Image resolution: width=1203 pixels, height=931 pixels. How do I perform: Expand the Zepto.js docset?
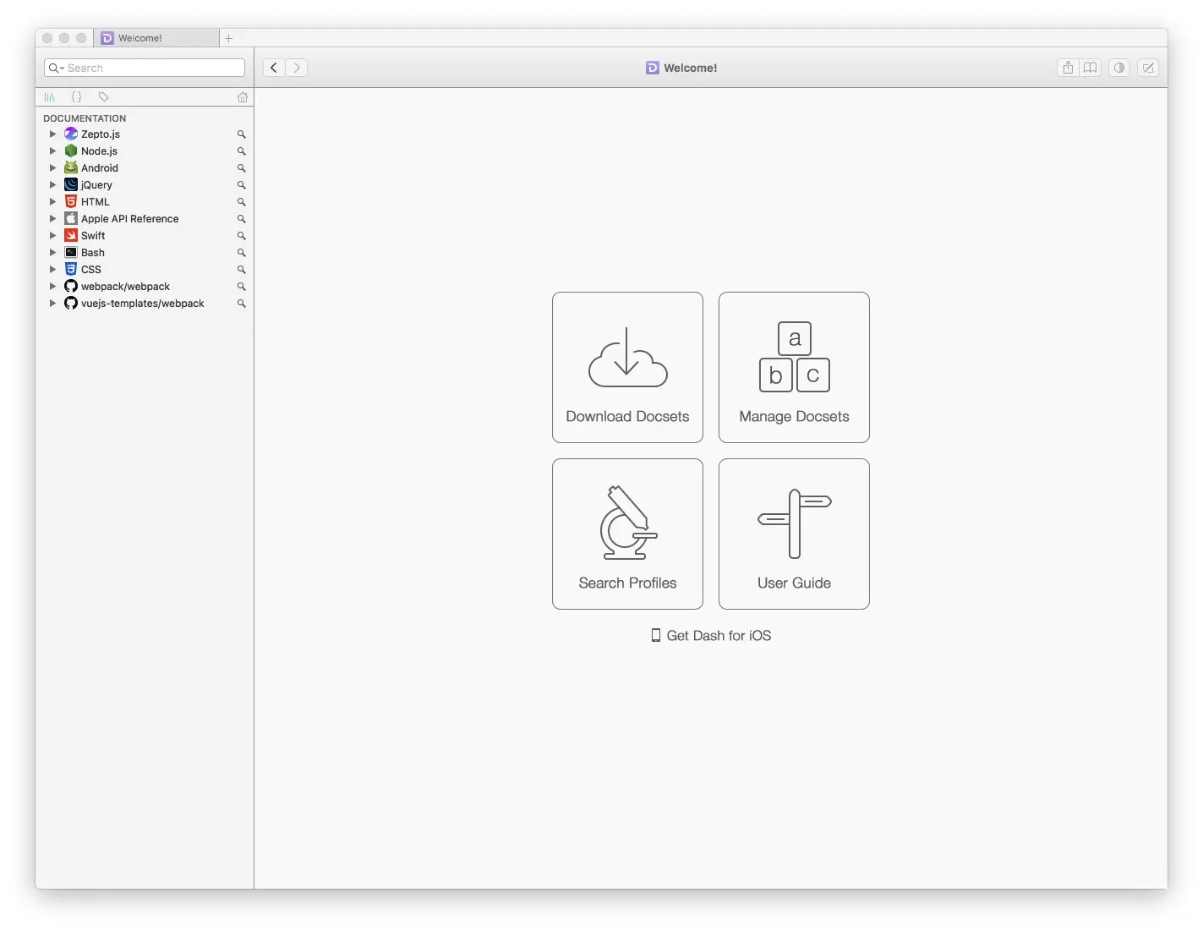click(x=52, y=134)
